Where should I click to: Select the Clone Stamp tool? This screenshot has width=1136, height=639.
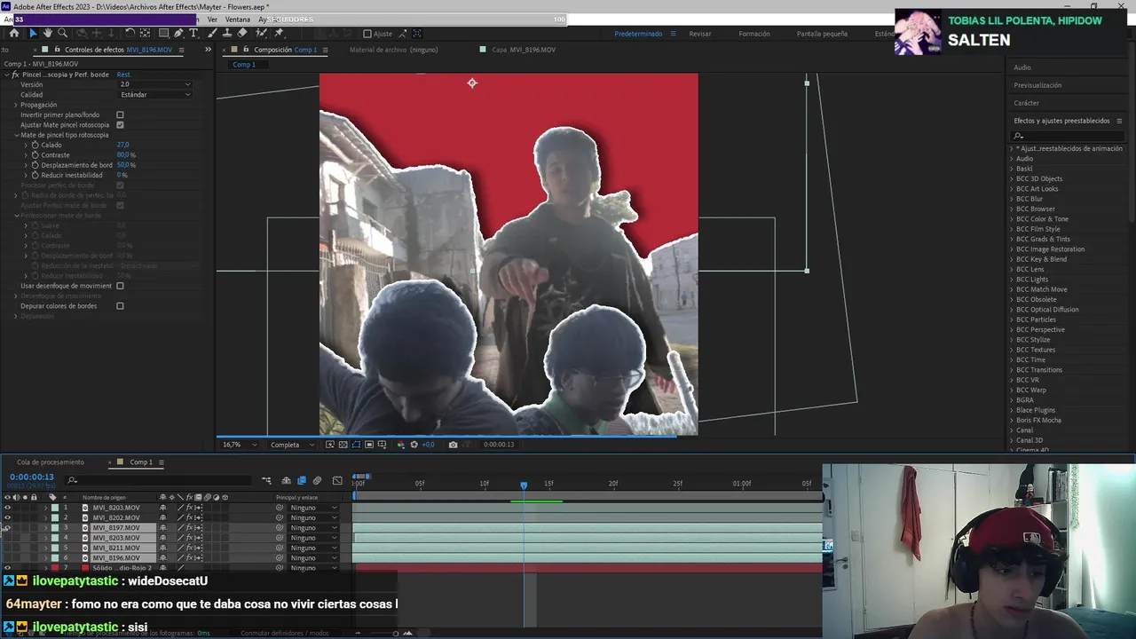click(x=228, y=33)
